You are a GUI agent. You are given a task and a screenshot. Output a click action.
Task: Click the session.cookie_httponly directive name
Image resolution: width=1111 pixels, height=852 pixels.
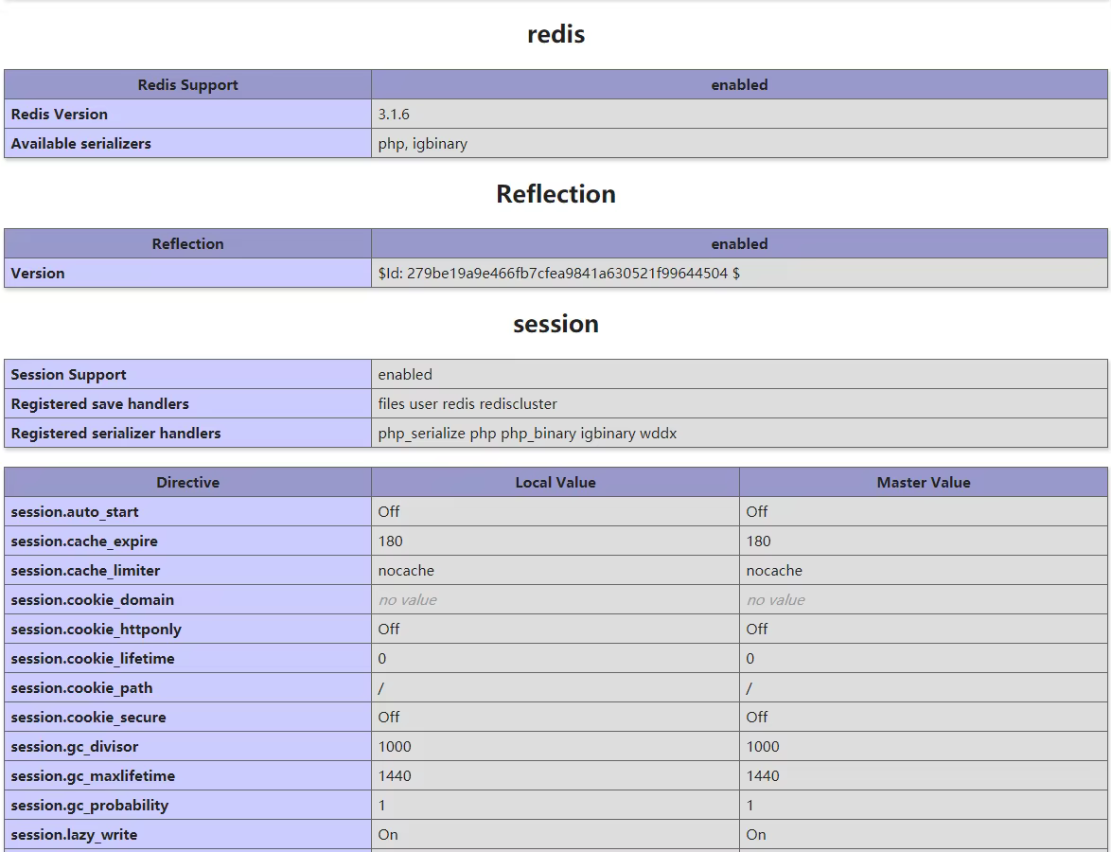(96, 630)
